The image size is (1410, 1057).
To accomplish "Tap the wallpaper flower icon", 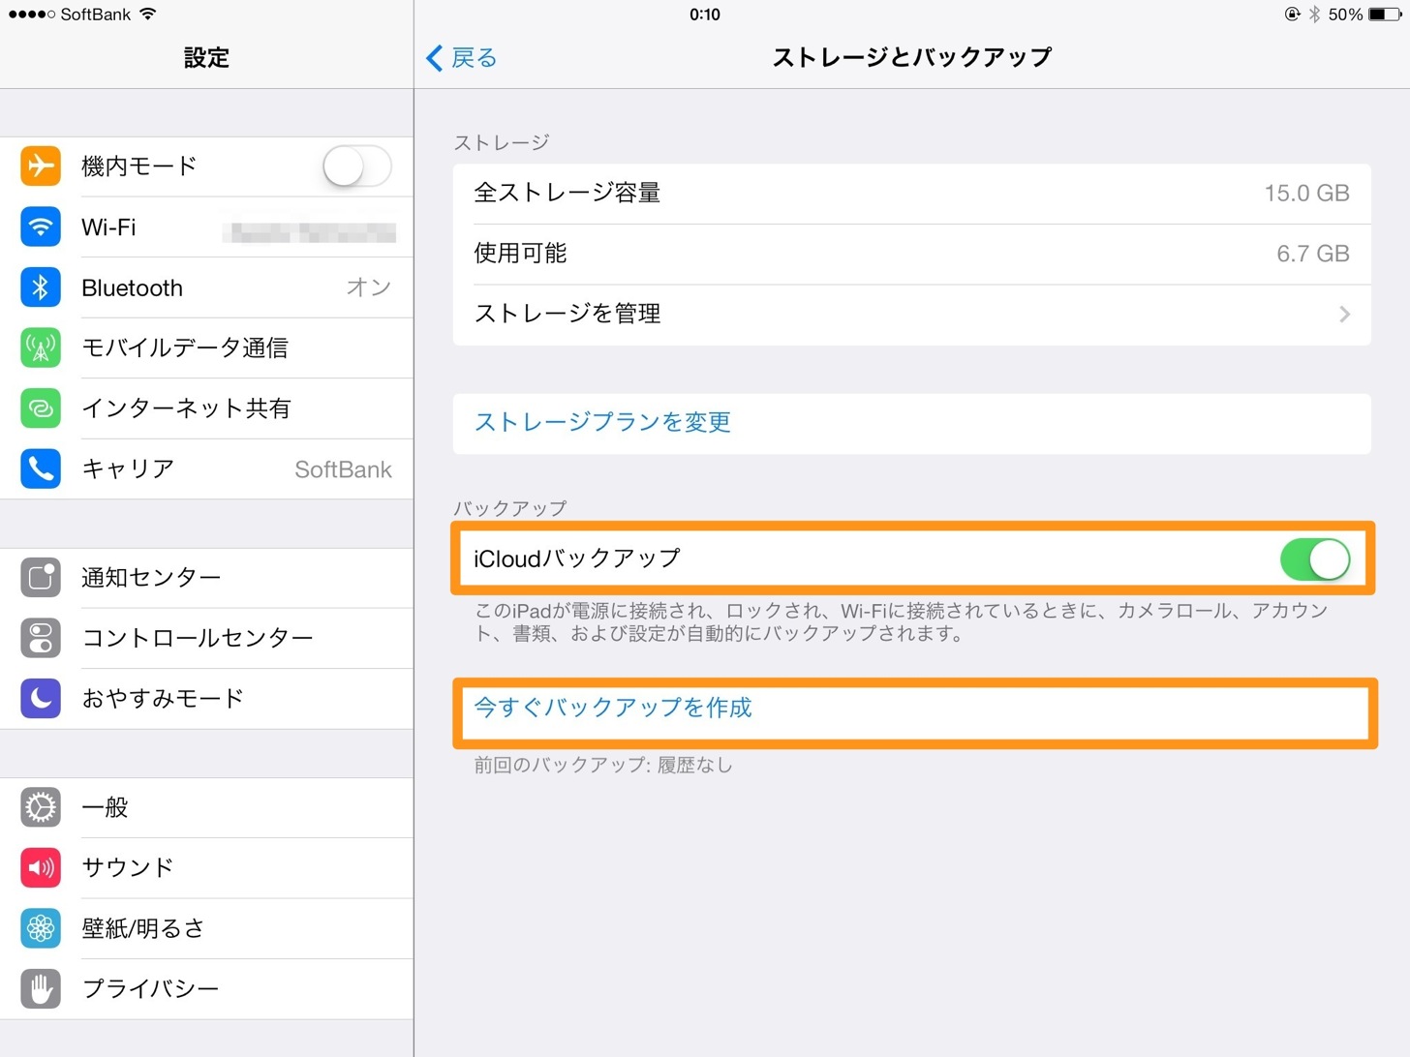I will coord(41,928).
